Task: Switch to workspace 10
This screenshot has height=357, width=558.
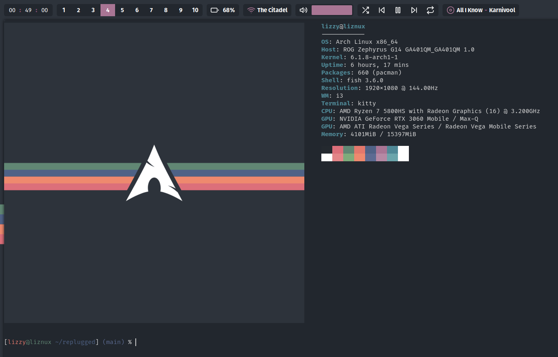Action: click(x=195, y=10)
